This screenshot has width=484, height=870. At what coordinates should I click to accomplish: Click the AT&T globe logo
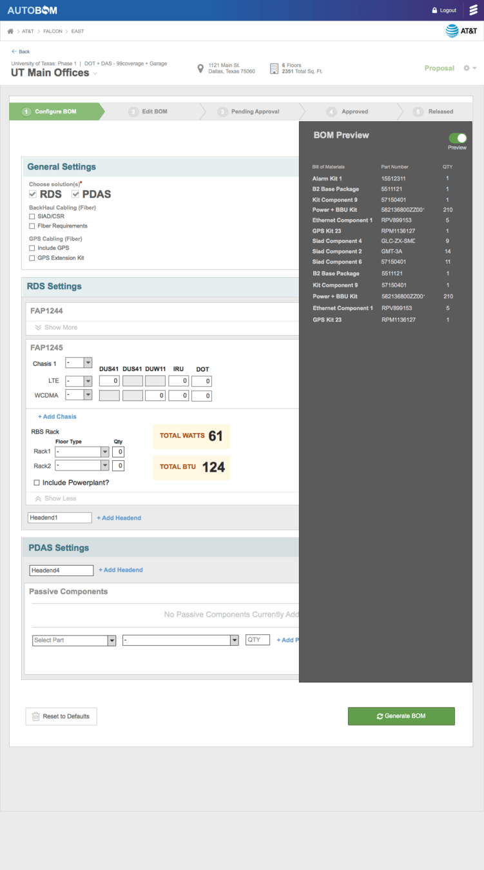(452, 31)
